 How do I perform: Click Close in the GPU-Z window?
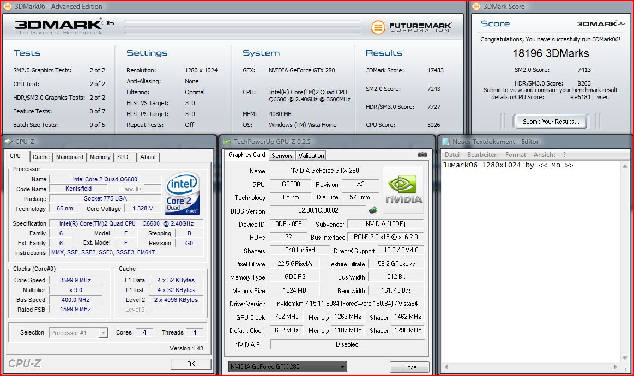click(x=409, y=367)
